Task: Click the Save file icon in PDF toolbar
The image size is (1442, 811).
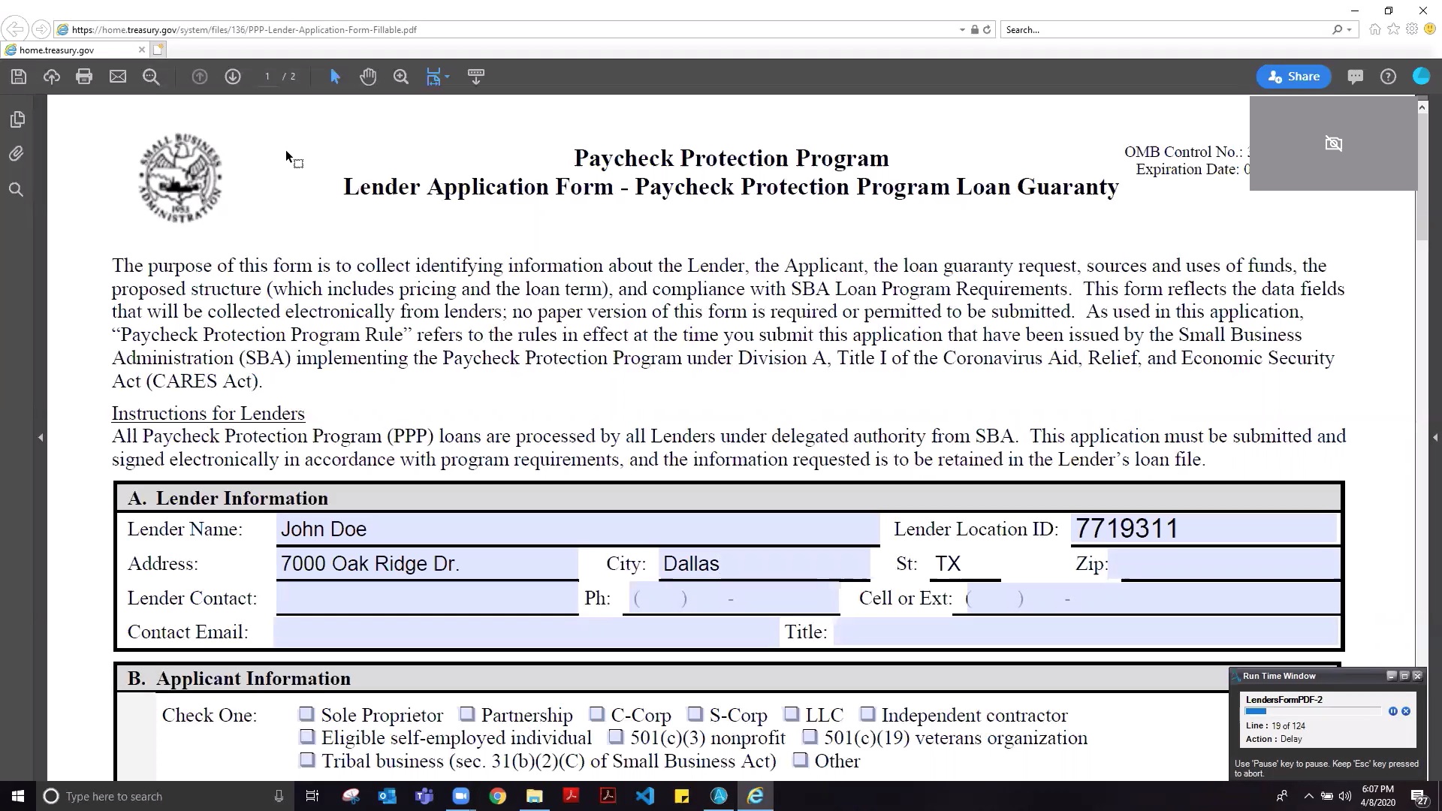Action: [x=19, y=77]
